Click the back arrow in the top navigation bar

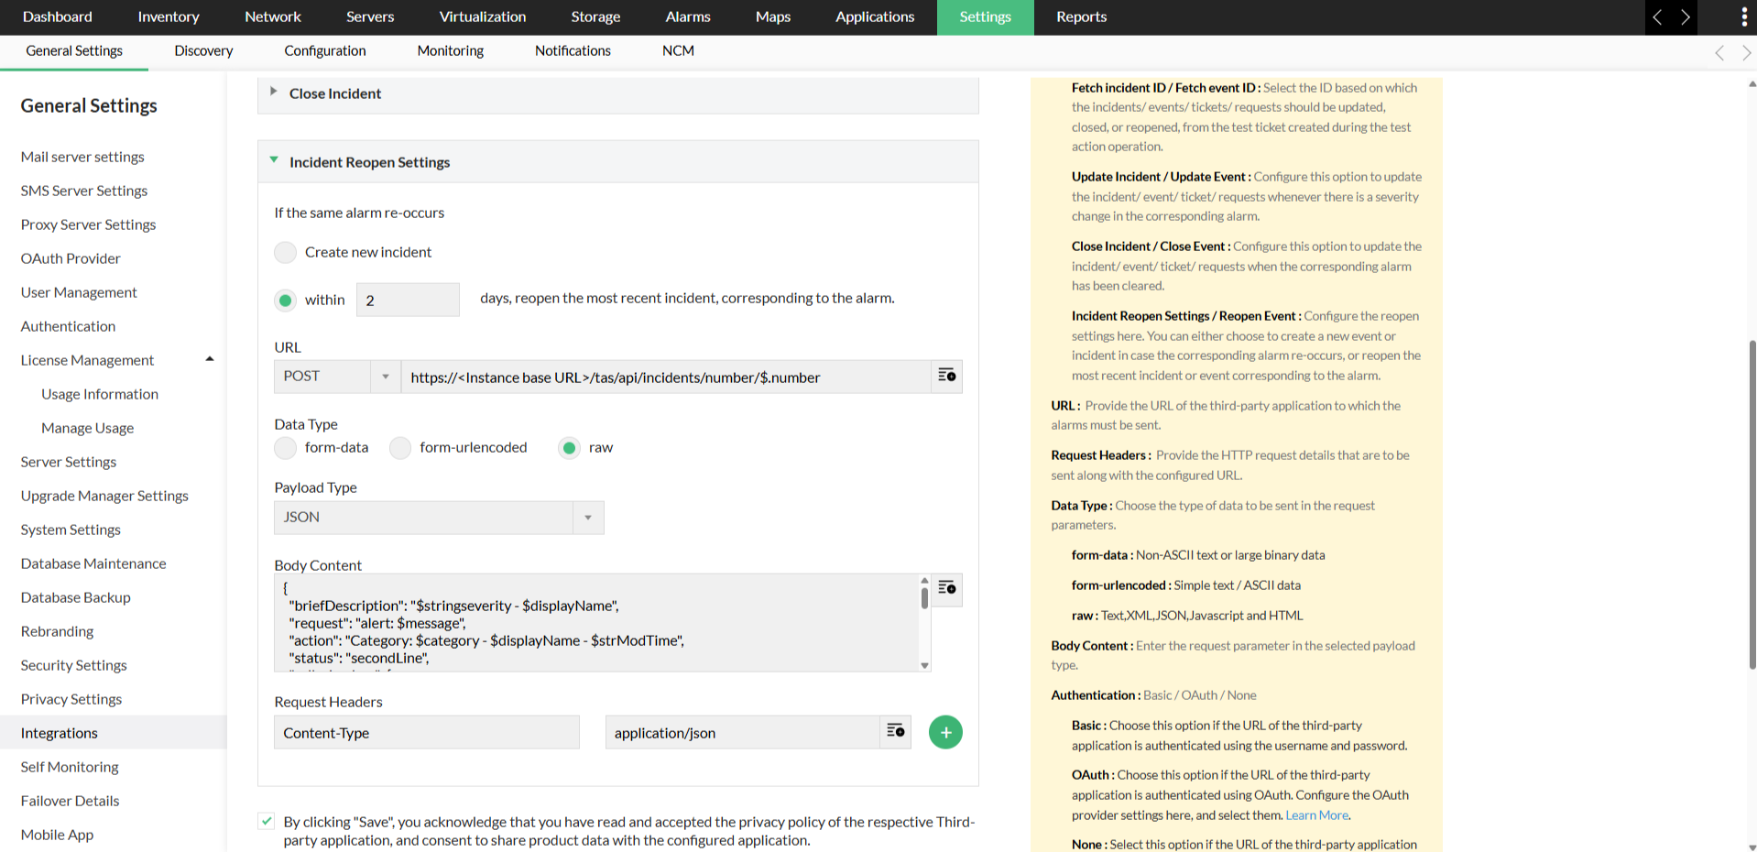[x=1657, y=16]
